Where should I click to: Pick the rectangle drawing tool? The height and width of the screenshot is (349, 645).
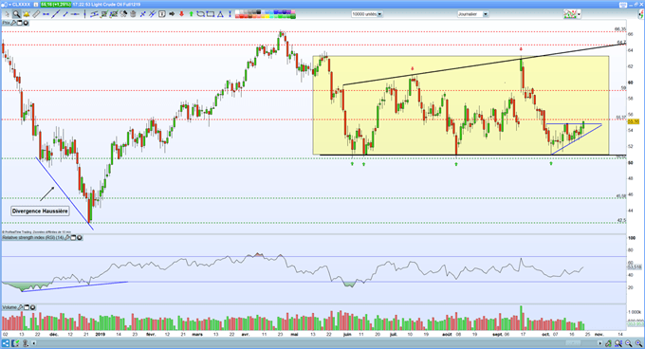pos(211,14)
